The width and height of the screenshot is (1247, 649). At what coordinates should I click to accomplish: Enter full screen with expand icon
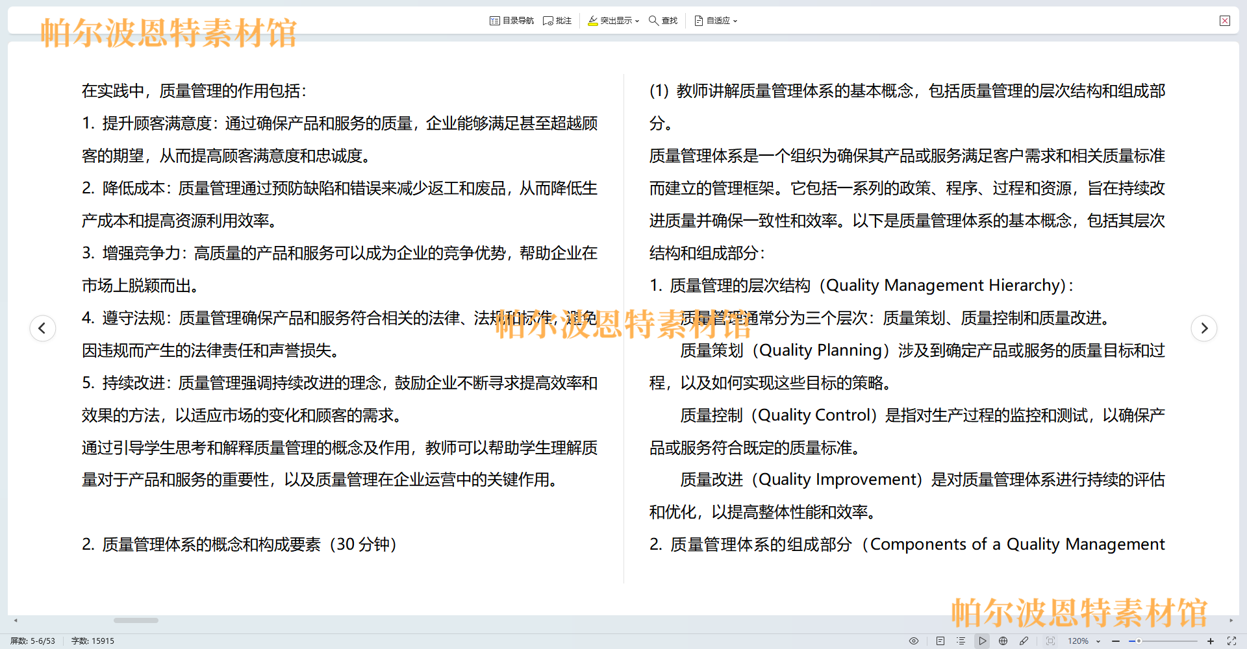(x=1231, y=641)
